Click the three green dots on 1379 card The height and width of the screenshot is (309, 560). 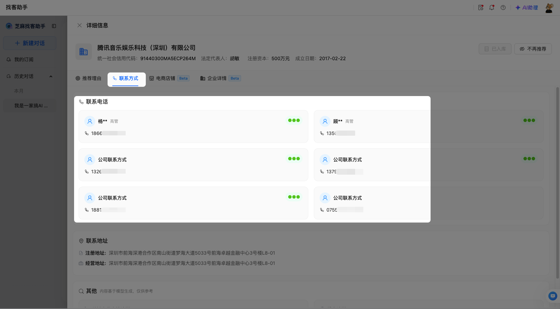529,159
